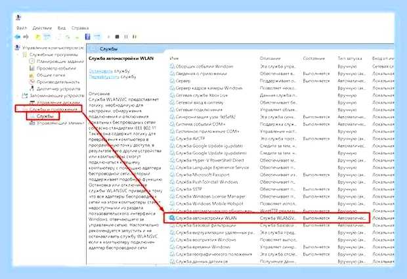
Task: Click the gear icon of the Сервер row
Action: coord(172,81)
